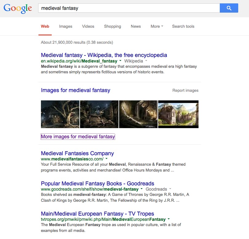Image resolution: width=249 pixels, height=239 pixels.
Task: Switch to the Images tab
Action: pyautogui.click(x=66, y=26)
